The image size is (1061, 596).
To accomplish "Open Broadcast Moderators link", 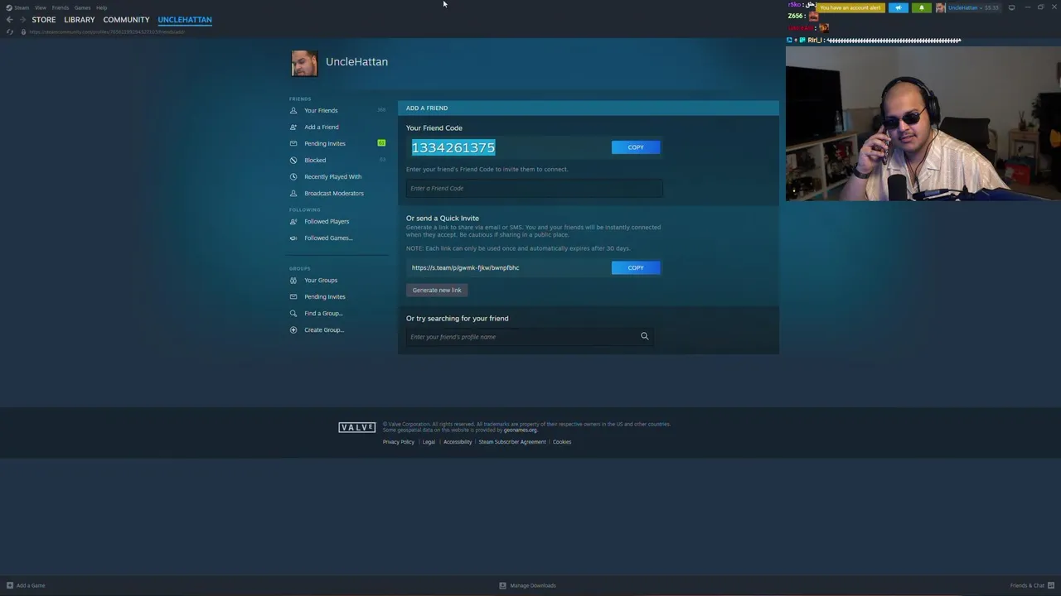I will (x=334, y=193).
